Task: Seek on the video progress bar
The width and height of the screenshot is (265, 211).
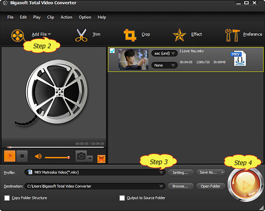Action: (55, 147)
